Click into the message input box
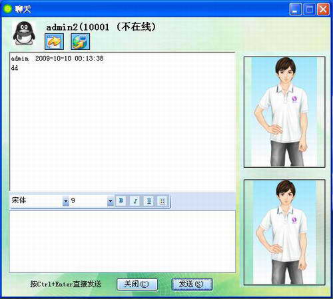Screen dimensions: 333x299 point(123,242)
